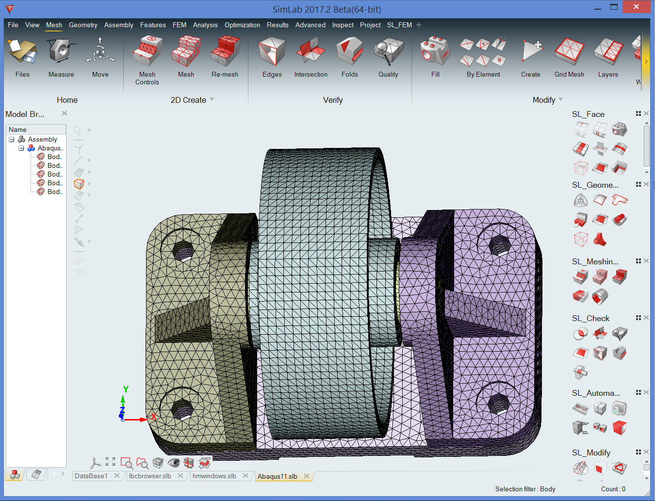Toggle the Body selection filter cube
The width and height of the screenshot is (655, 501).
tap(79, 184)
